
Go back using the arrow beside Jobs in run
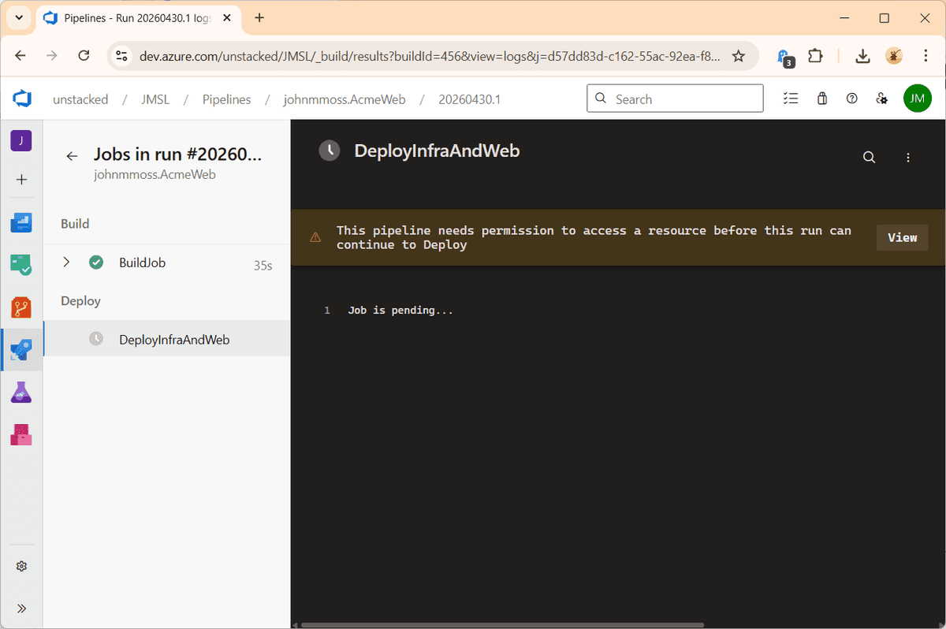pos(72,156)
